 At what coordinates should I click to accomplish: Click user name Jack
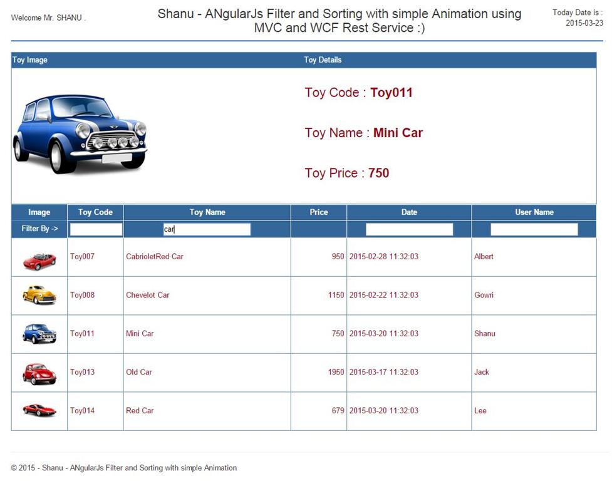[482, 372]
